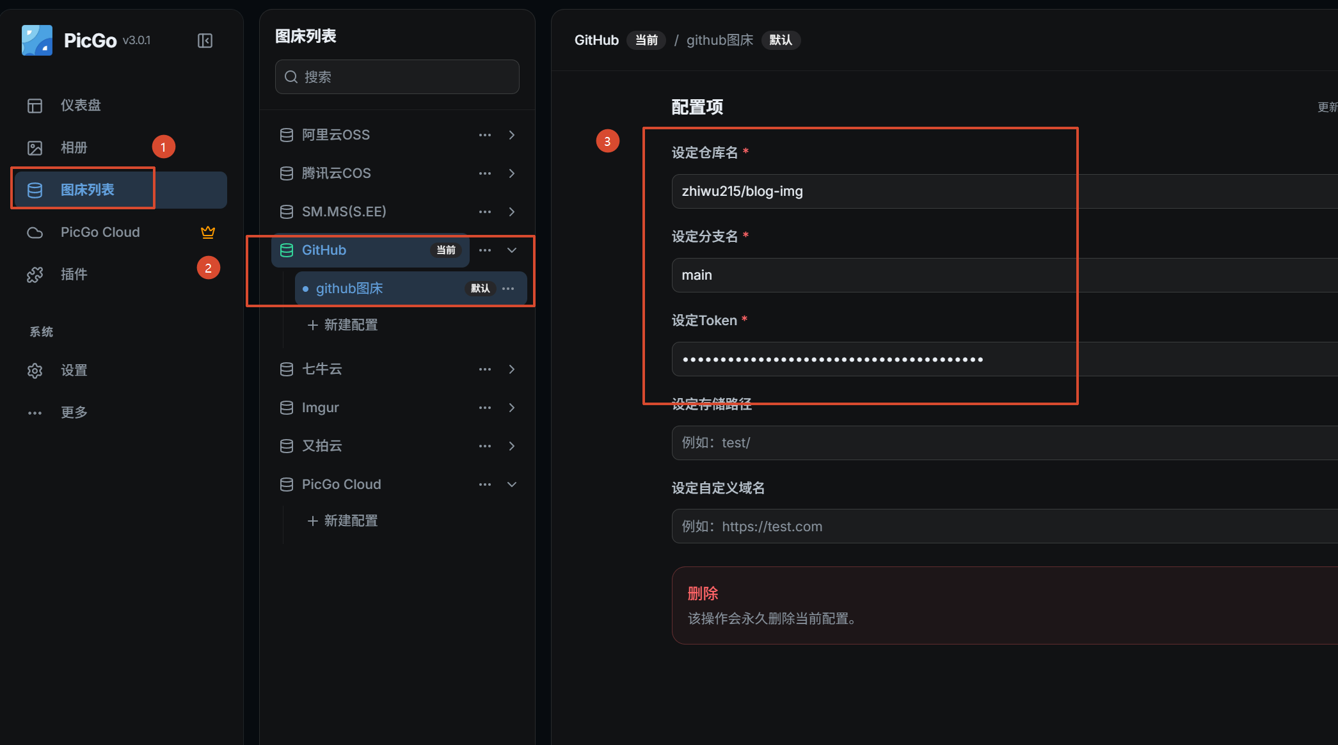Screen dimensions: 1338x745
Task: Open more options for SM.MS(S.EE)
Action: (485, 212)
